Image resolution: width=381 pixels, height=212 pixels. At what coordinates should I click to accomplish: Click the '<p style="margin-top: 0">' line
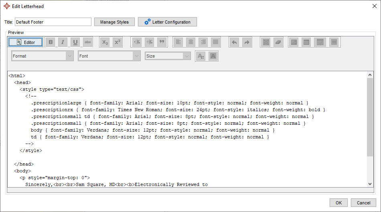pos(55,178)
